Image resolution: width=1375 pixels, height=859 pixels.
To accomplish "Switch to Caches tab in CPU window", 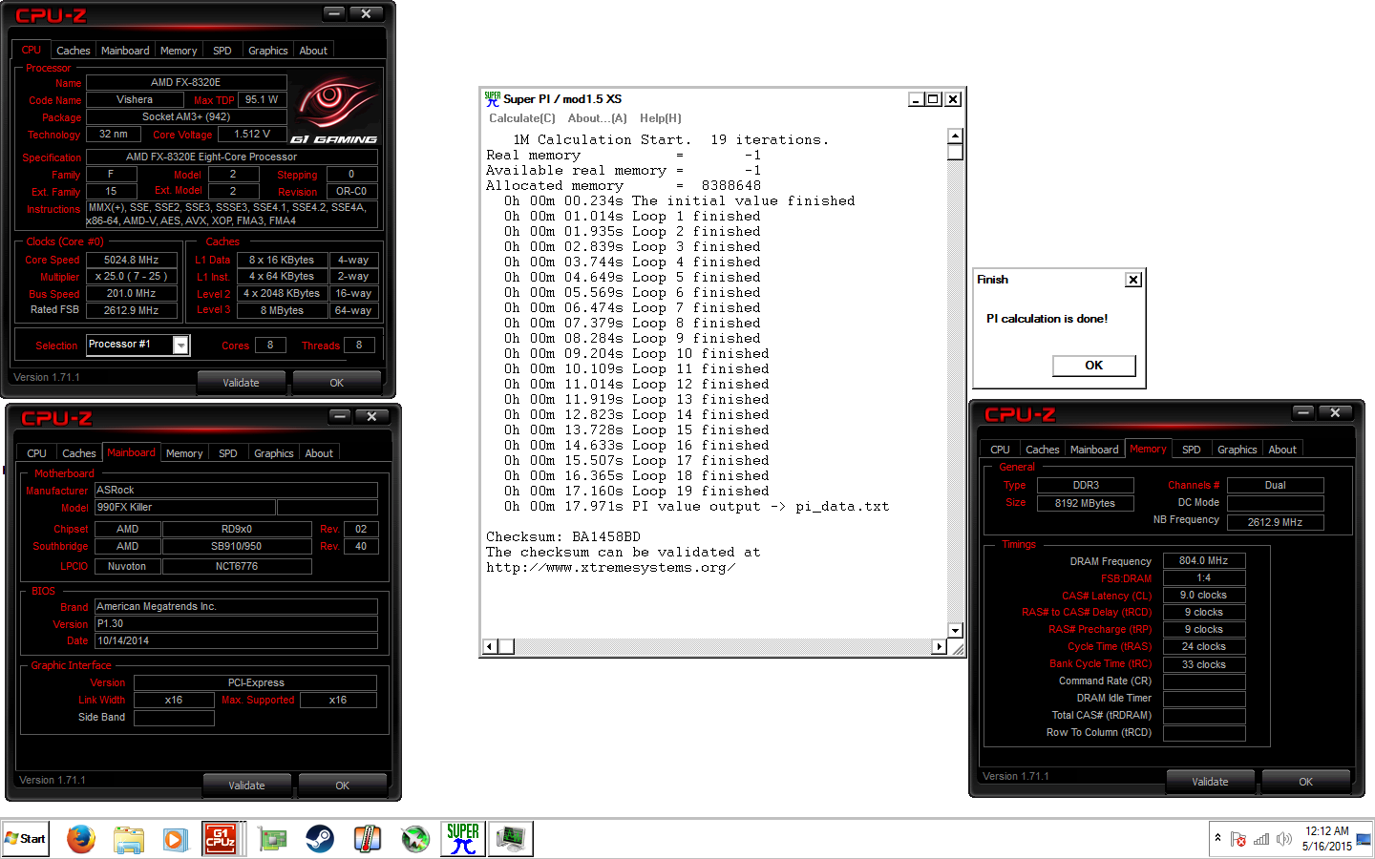I will coord(73,51).
